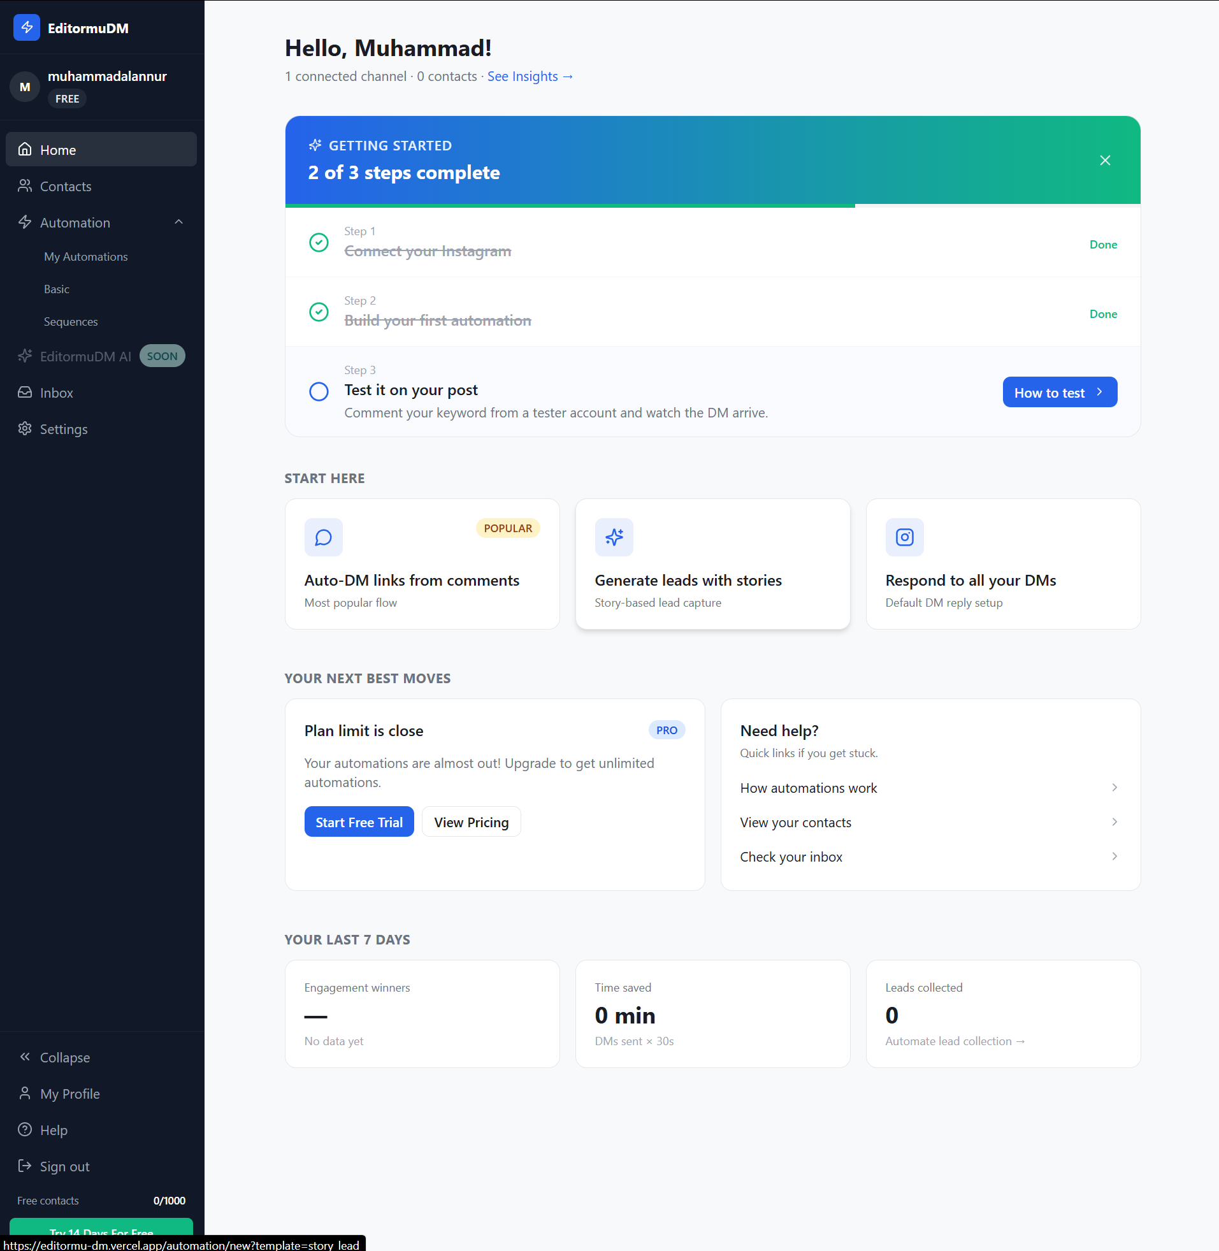Click Automate lead collection link

coord(955,1041)
